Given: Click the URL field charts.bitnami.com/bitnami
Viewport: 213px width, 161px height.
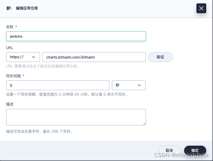Looking at the screenshot, I should click(94, 57).
